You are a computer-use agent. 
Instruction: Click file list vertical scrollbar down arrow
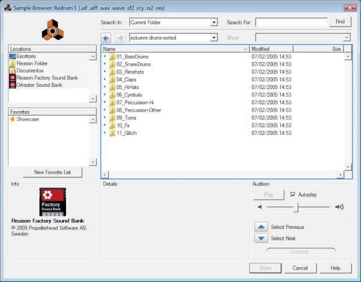coord(348,167)
